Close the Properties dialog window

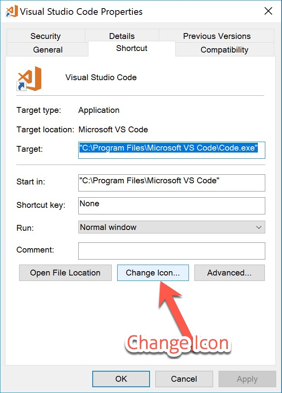coord(268,11)
